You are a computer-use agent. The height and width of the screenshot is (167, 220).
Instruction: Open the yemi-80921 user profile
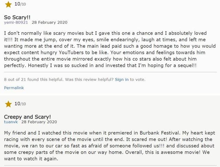click(16, 22)
